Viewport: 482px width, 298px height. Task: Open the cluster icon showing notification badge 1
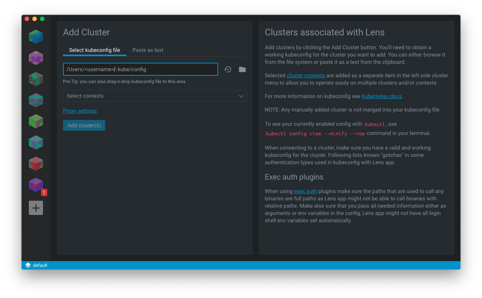click(x=36, y=185)
